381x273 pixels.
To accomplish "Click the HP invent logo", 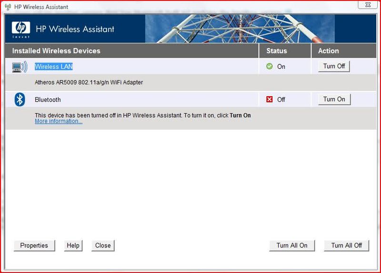I will [21, 30].
